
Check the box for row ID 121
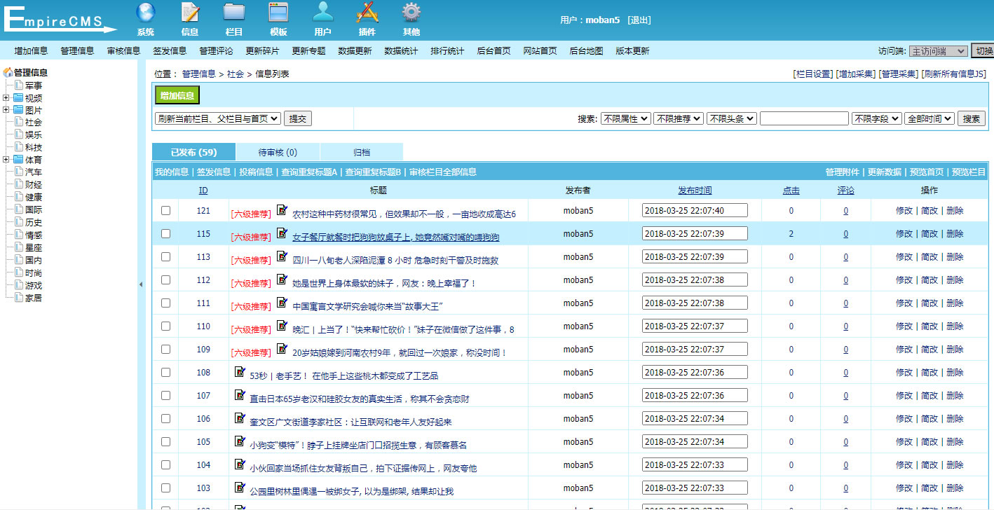[x=165, y=210]
